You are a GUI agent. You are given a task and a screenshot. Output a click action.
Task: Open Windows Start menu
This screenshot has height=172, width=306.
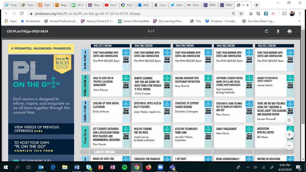pos(6,167)
